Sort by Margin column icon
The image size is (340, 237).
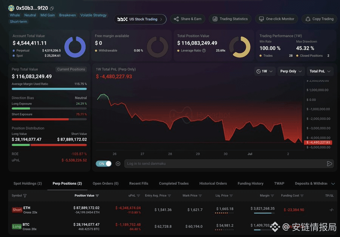coord(272,196)
